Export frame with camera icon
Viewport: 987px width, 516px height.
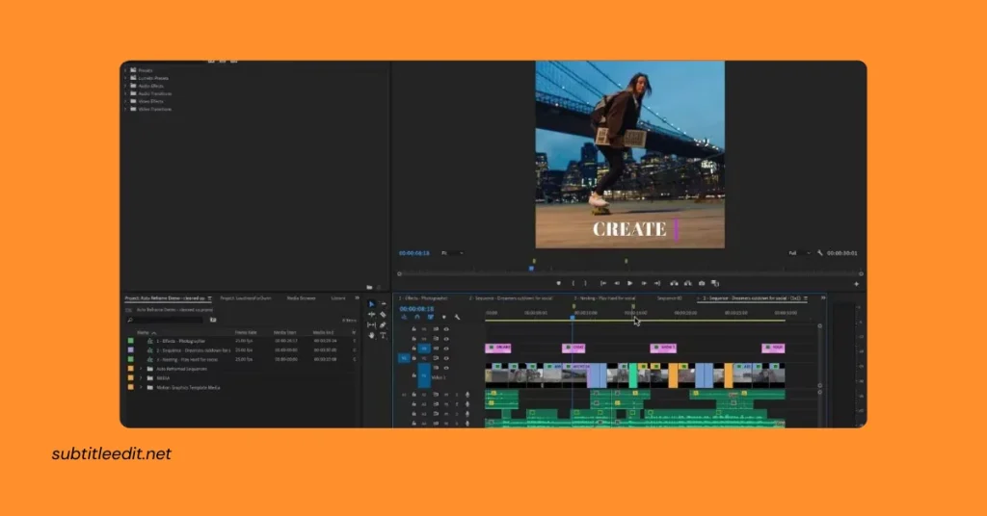tap(702, 283)
